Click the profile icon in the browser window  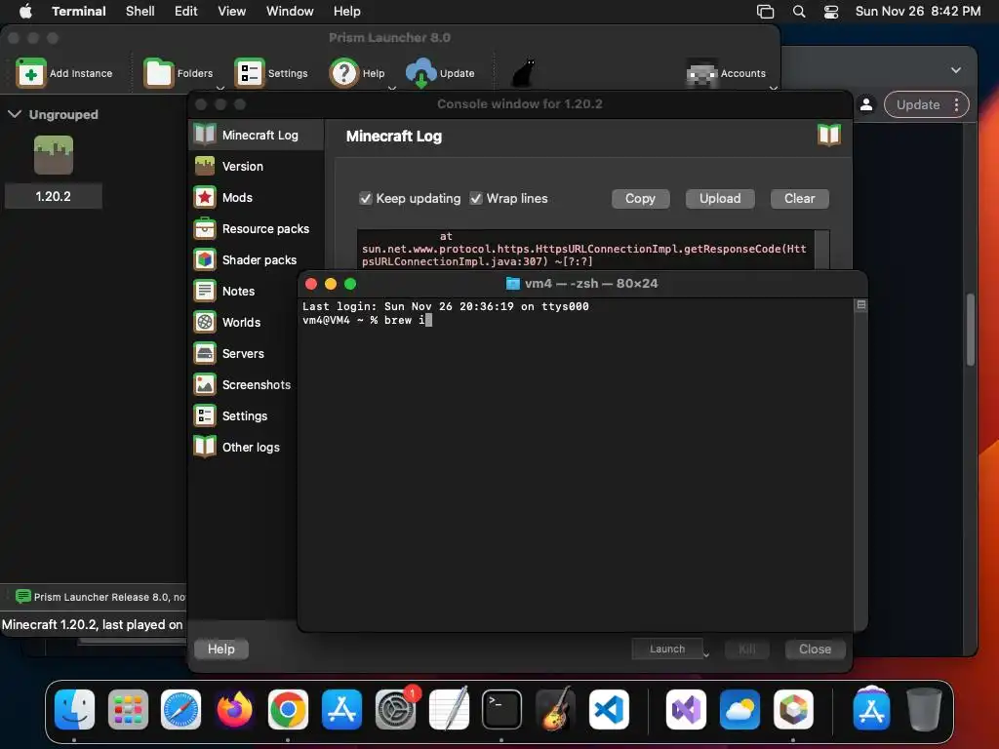[x=866, y=104]
